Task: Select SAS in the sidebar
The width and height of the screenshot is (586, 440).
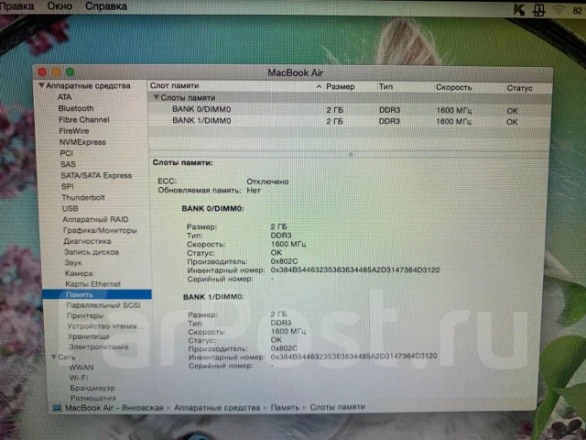Action: click(68, 164)
